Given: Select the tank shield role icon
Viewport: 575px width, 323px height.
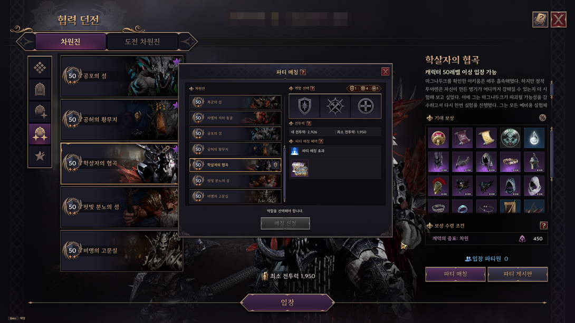Looking at the screenshot, I should coord(304,106).
